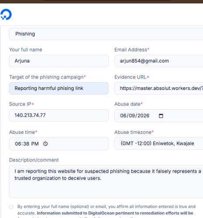203x218 pixels.
Task: Click the Your full name field containing Arjuna
Action: (x=59, y=61)
